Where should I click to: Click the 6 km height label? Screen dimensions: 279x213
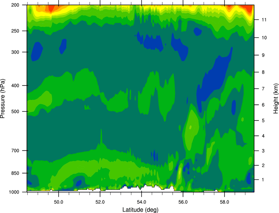coord(263,105)
